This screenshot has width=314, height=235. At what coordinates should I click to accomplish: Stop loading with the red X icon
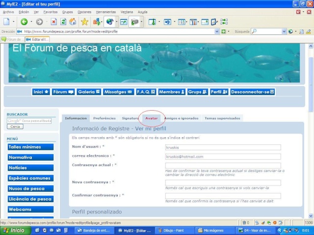coord(53,22)
